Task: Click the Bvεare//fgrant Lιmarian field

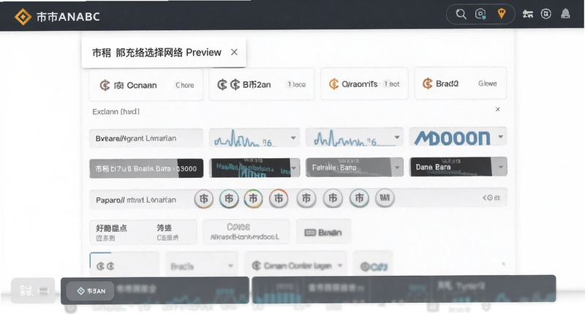Action: pyautogui.click(x=146, y=138)
